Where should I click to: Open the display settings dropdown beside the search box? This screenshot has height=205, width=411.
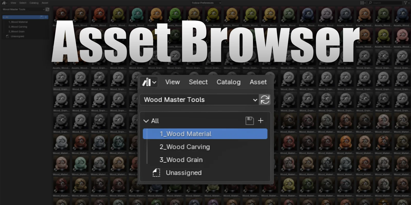(x=363, y=3)
